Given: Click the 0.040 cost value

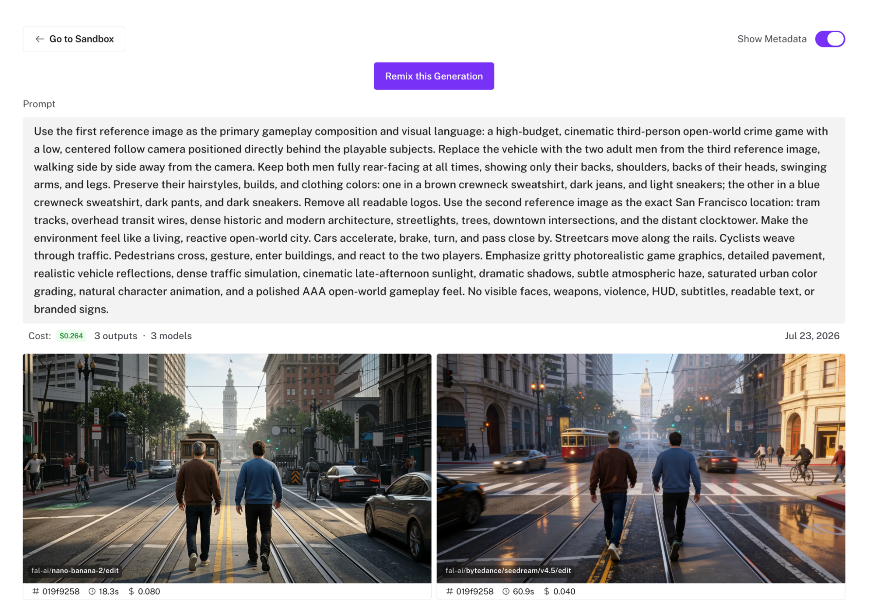Looking at the screenshot, I should 564,591.
